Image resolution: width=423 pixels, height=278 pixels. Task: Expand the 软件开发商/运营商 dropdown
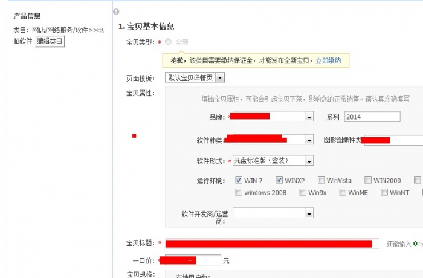(309, 213)
